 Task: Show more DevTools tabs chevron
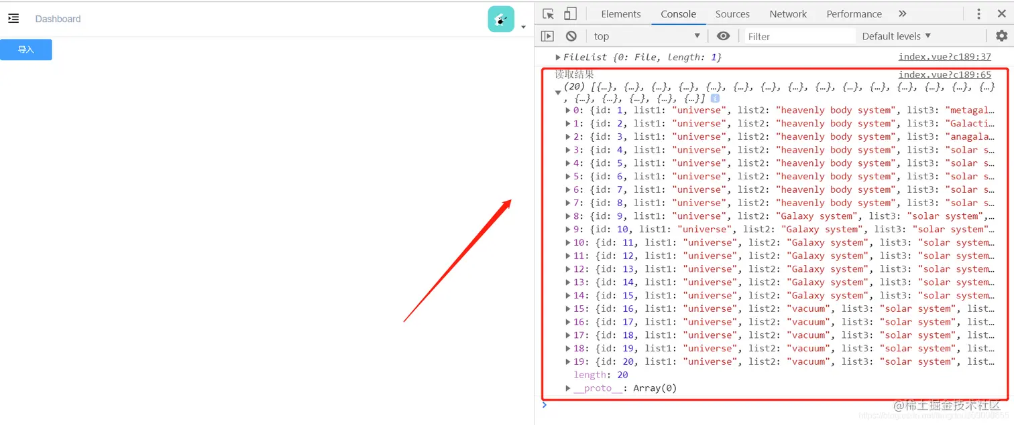pyautogui.click(x=903, y=14)
